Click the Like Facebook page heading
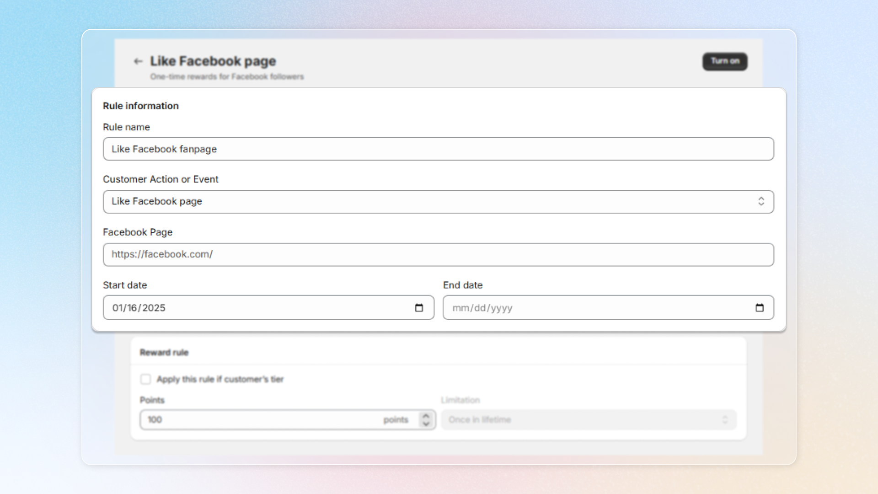The width and height of the screenshot is (878, 494). coord(213,61)
